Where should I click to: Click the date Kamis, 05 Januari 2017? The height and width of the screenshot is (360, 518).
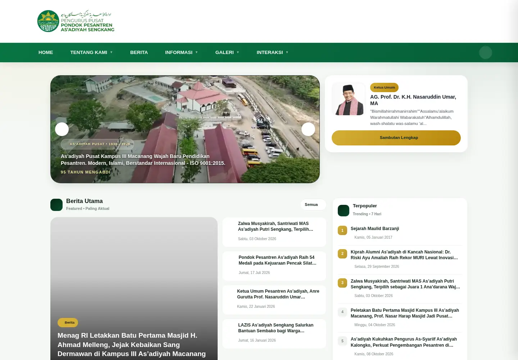[373, 237]
